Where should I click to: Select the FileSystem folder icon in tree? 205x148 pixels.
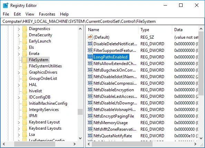coord(25,60)
